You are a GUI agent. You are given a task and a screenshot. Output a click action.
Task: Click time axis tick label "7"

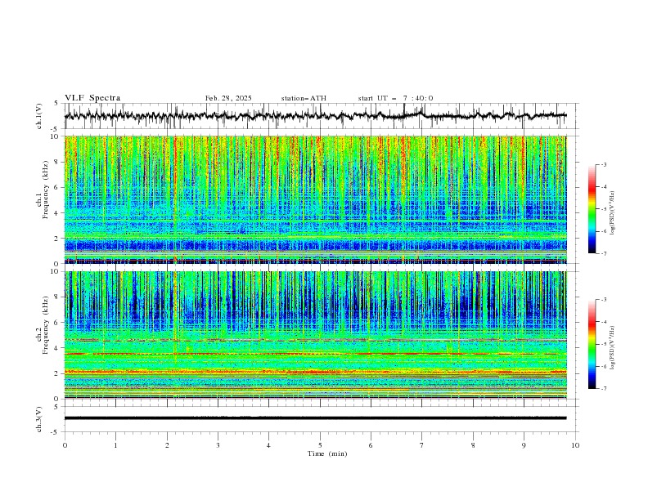point(422,445)
